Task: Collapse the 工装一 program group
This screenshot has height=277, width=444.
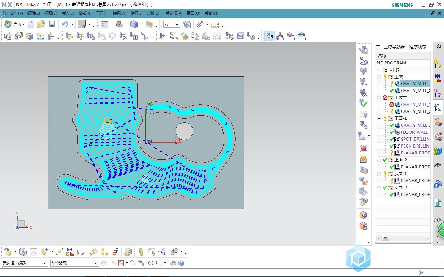Action: [379, 77]
